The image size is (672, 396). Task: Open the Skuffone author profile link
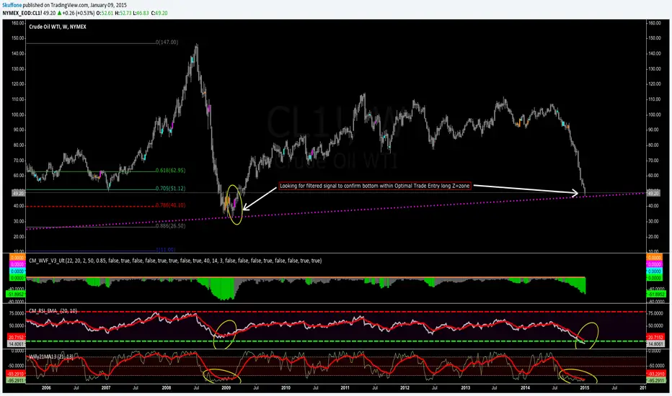(12, 6)
